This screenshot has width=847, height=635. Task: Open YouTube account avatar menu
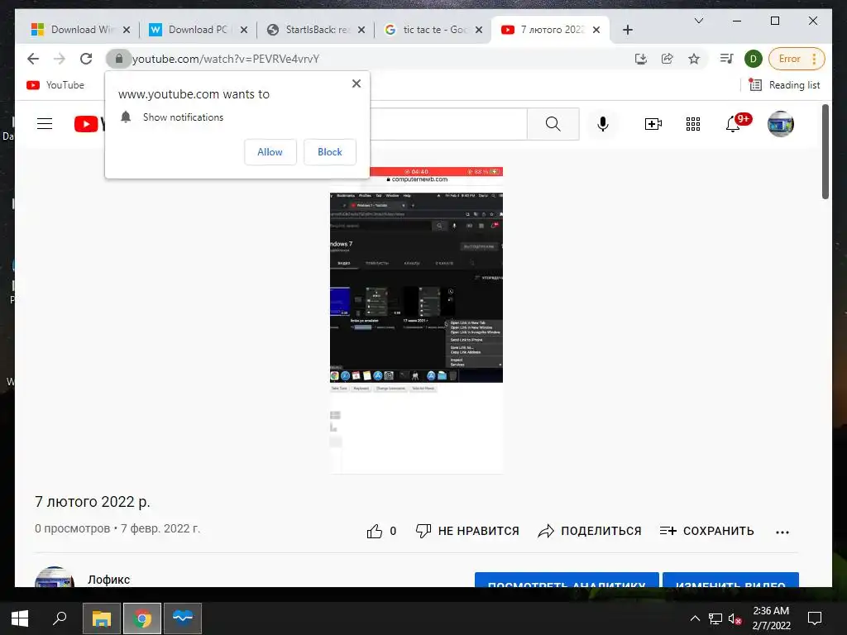click(x=781, y=124)
